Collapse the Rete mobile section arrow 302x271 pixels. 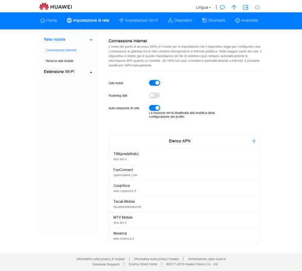coord(91,40)
